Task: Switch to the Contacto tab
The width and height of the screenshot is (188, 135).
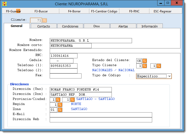Action: tap(44, 26)
